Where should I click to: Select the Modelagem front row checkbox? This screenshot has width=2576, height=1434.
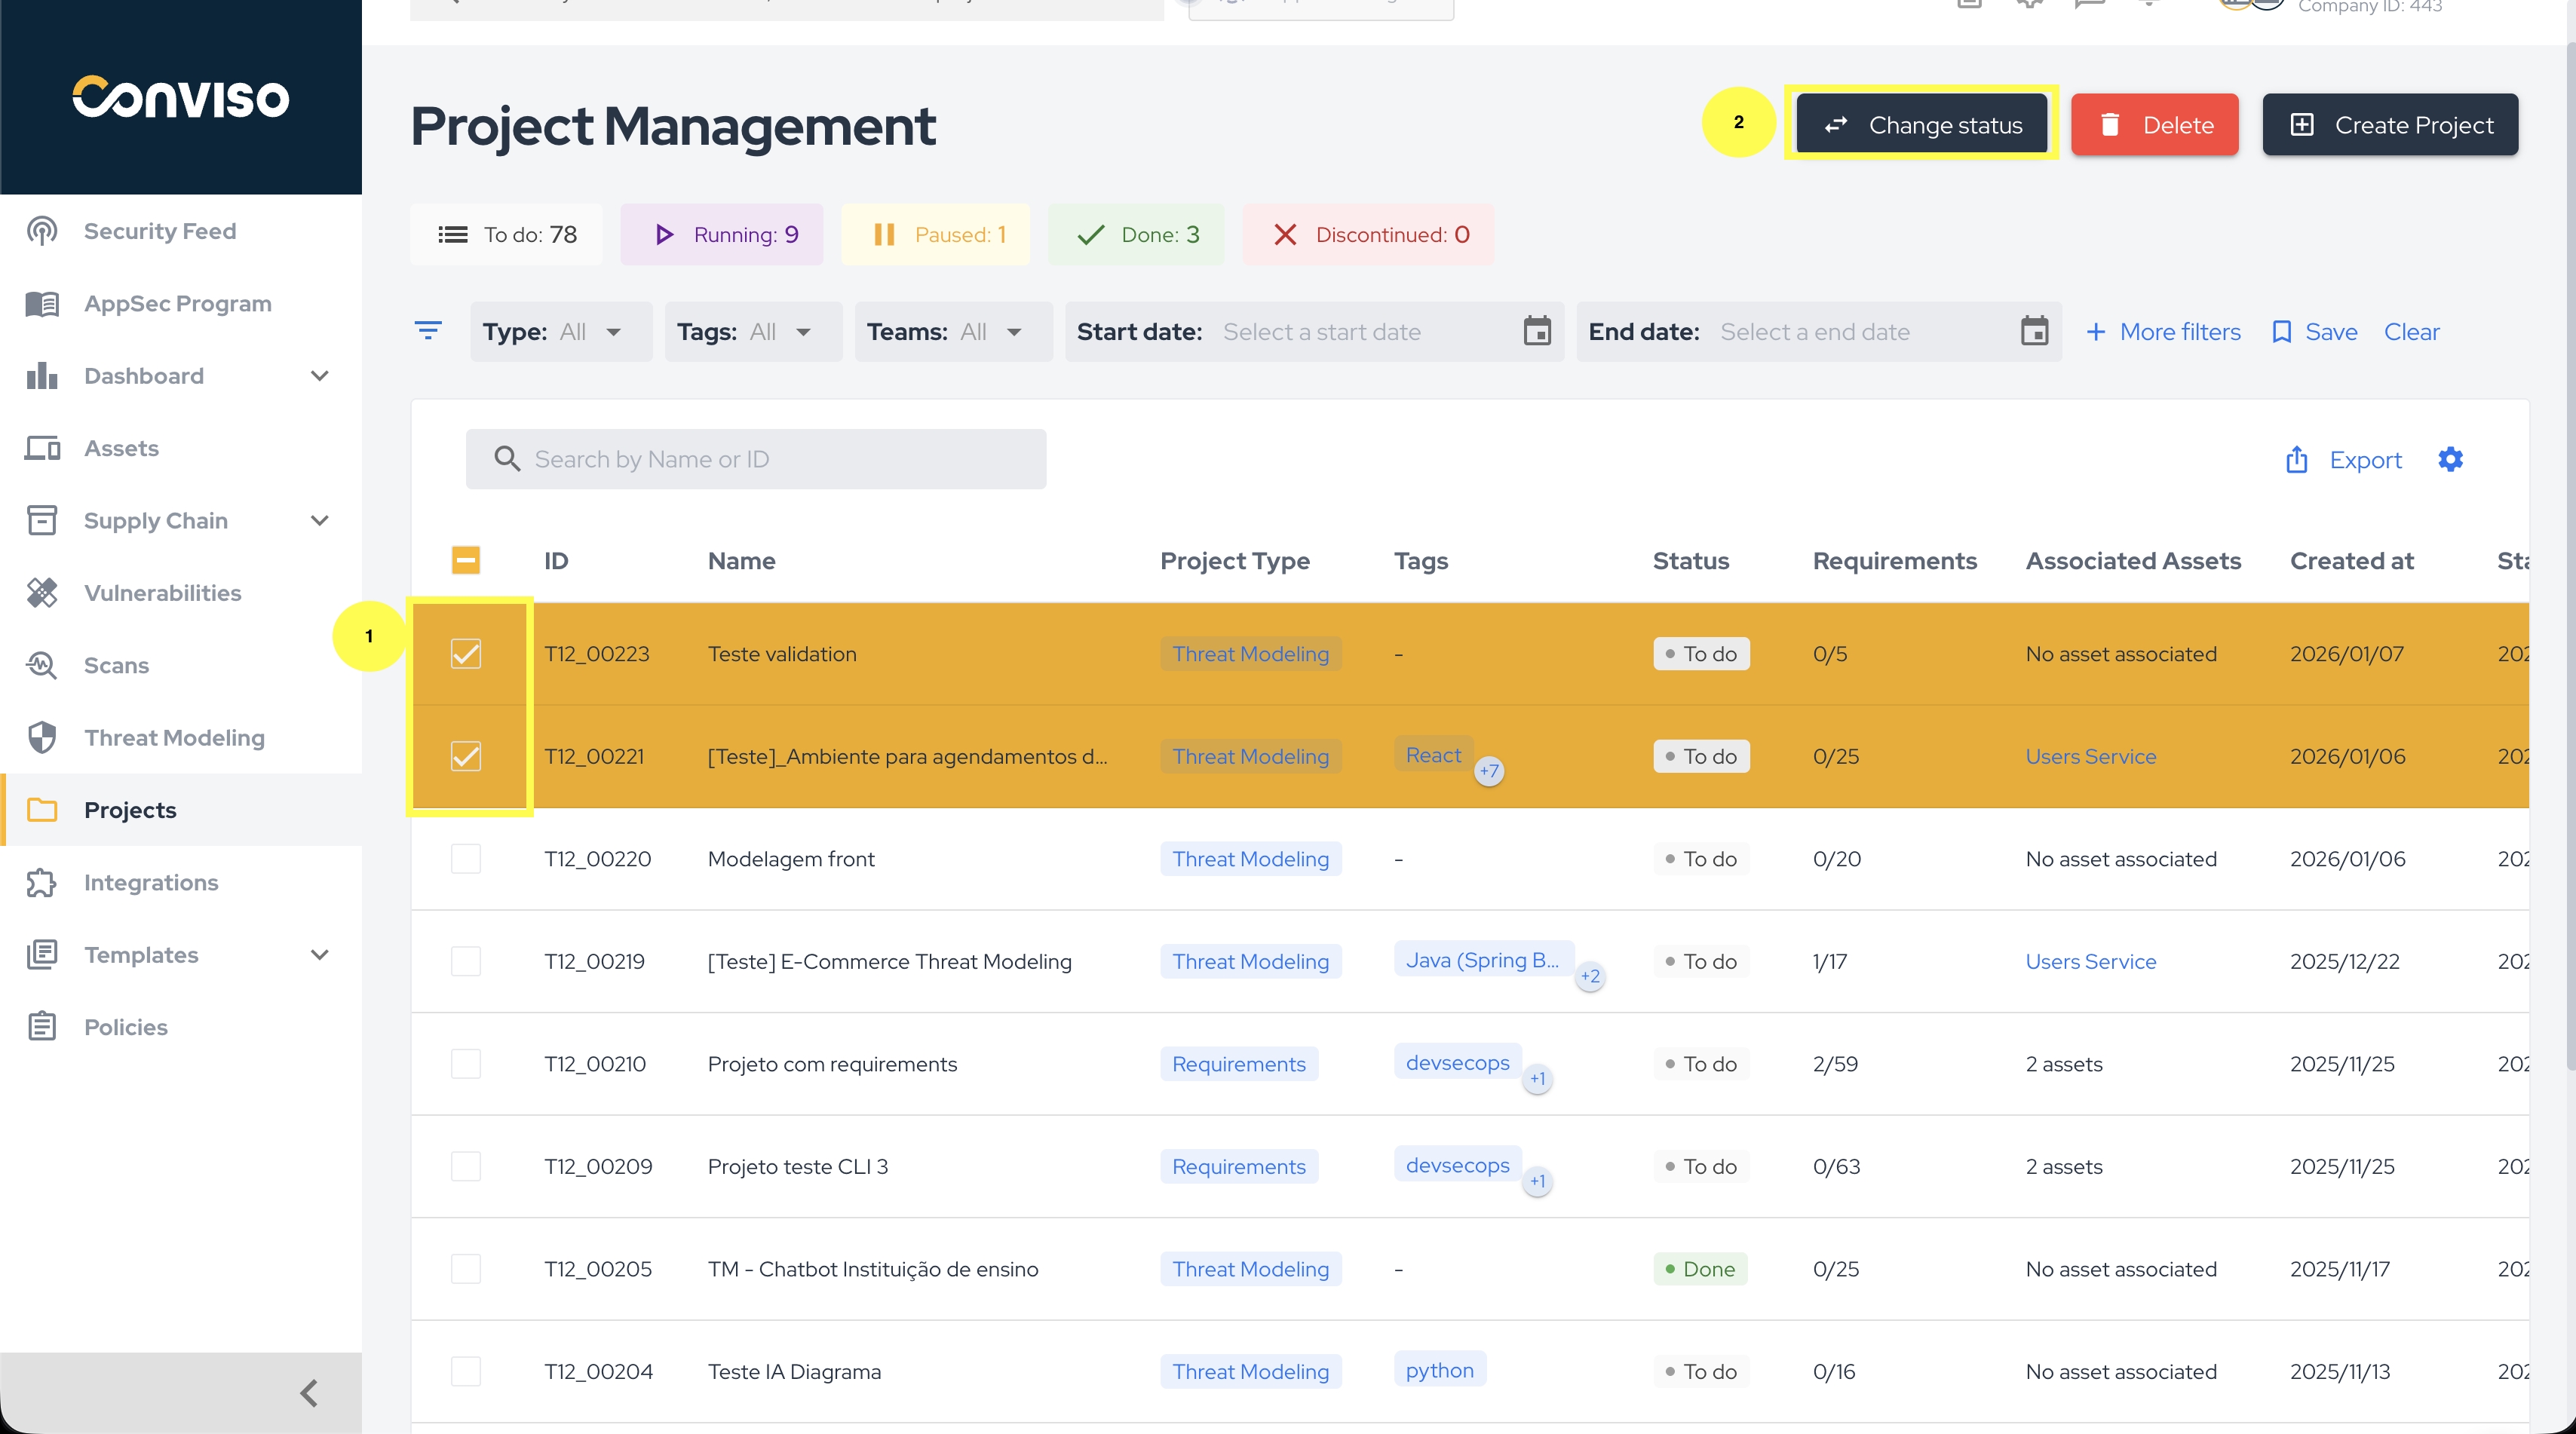(466, 859)
